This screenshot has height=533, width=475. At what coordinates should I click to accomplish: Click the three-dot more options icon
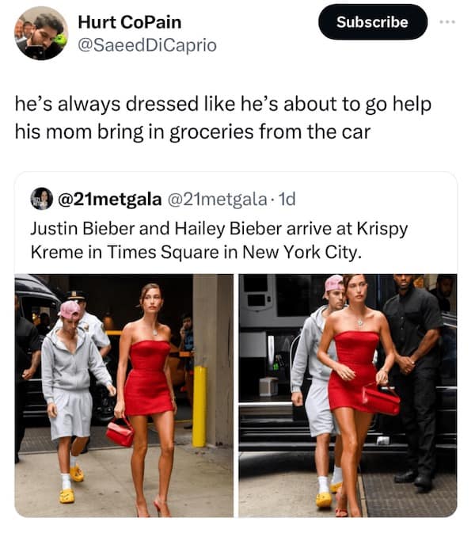coord(449,21)
